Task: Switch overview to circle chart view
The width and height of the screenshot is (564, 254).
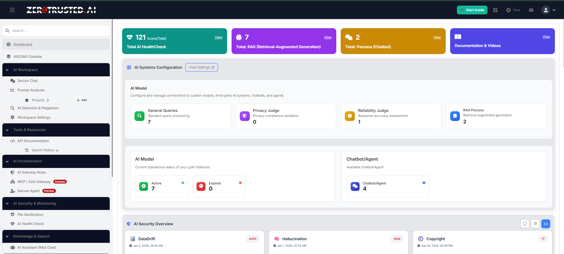Action: point(525,224)
